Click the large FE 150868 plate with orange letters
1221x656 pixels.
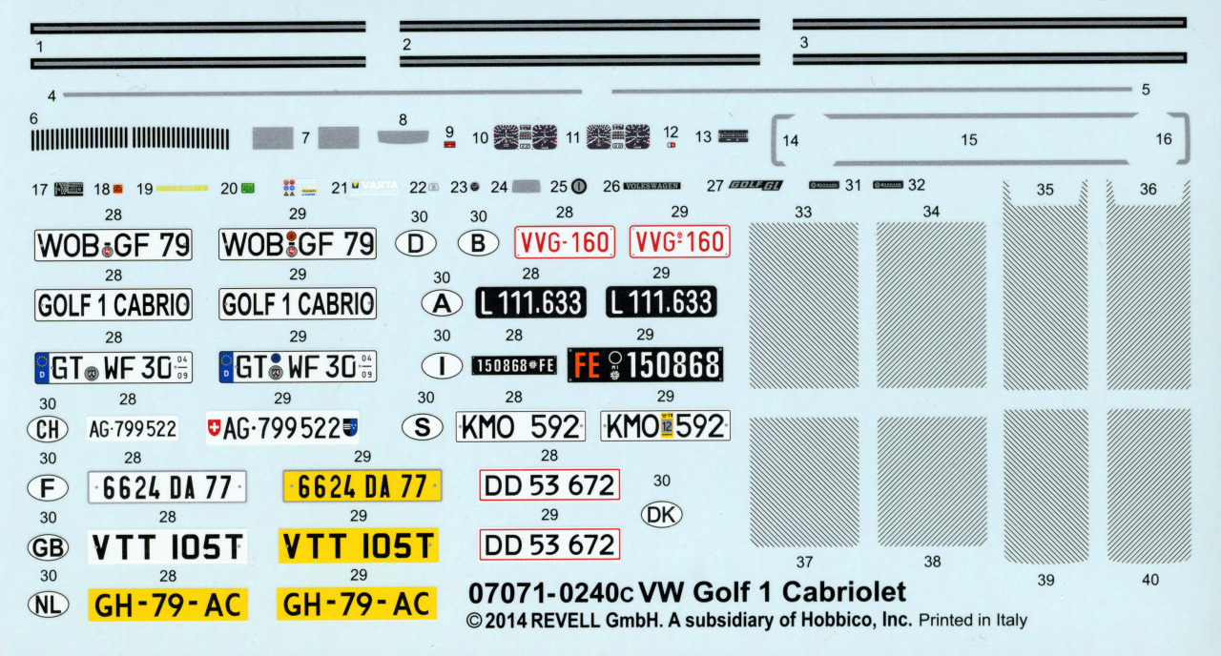coord(645,363)
